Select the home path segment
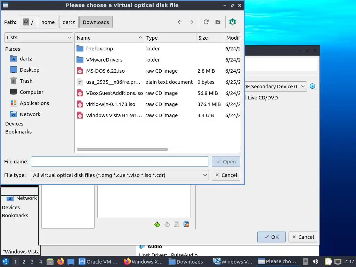The width and height of the screenshot is (356, 267). [48, 22]
